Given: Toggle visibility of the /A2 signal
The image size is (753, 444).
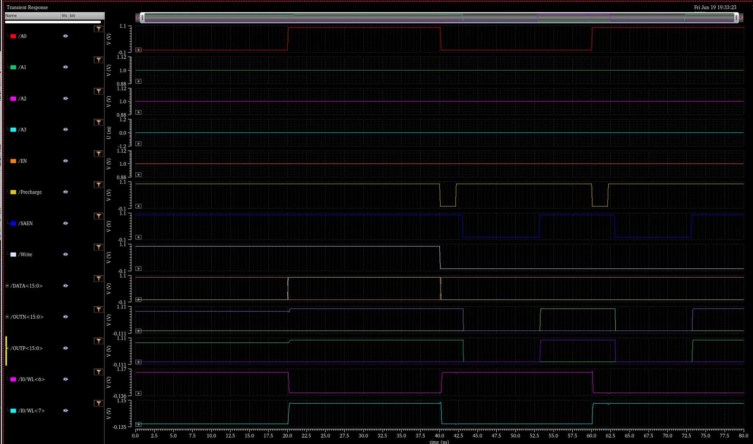Looking at the screenshot, I should 65,99.
